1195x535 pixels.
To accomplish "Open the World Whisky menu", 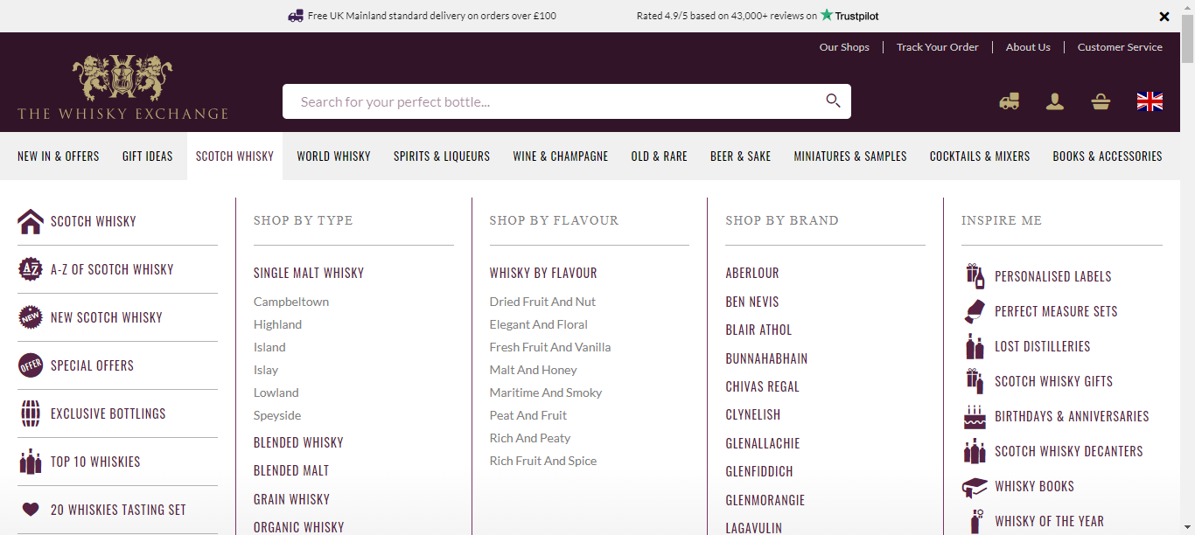I will (x=333, y=156).
